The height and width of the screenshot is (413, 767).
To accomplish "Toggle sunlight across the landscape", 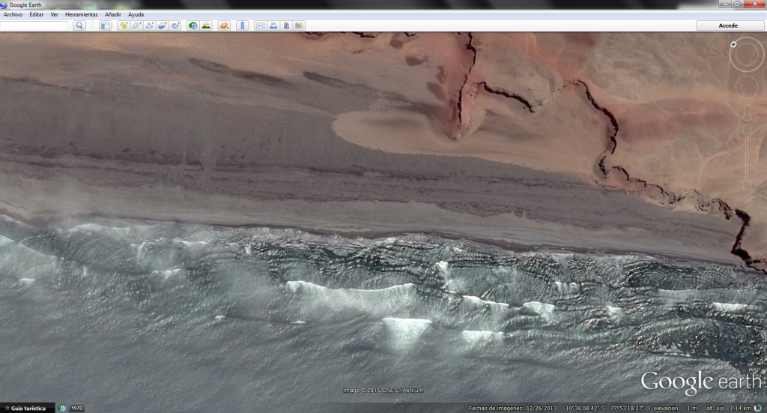I will tap(206, 25).
